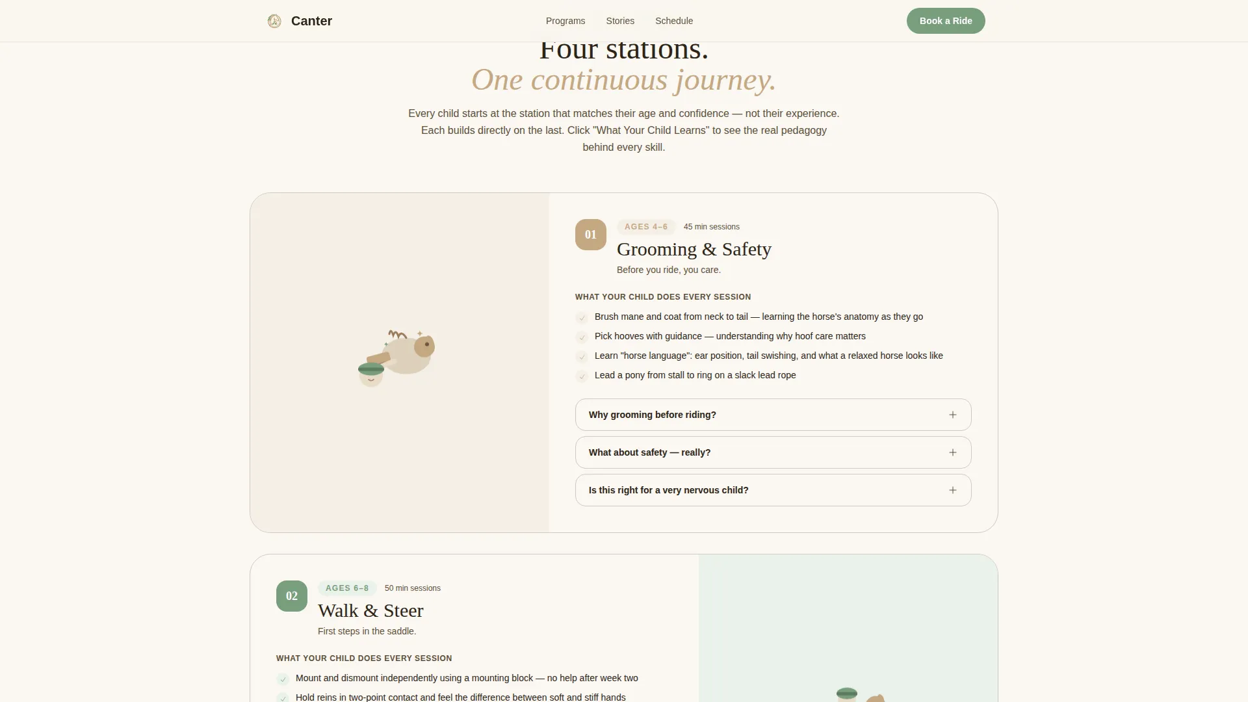Image resolution: width=1248 pixels, height=702 pixels.
Task: Click 'First steps in the saddle.' tagline
Action: tap(367, 631)
